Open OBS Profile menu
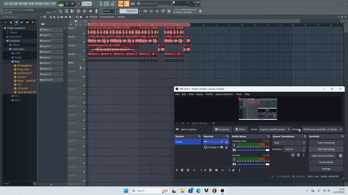Screen dimensions: 348x195 (209, 94)
